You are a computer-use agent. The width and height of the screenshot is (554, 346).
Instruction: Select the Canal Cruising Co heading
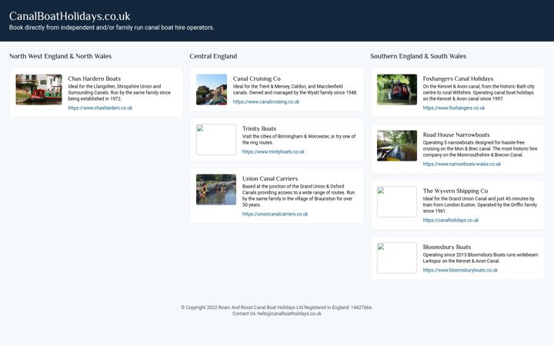point(256,78)
